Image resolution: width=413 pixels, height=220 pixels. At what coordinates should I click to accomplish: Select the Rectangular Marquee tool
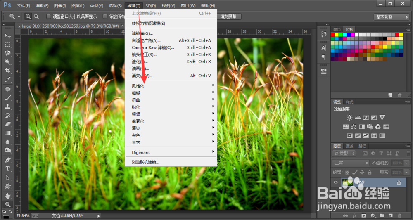click(x=7, y=44)
